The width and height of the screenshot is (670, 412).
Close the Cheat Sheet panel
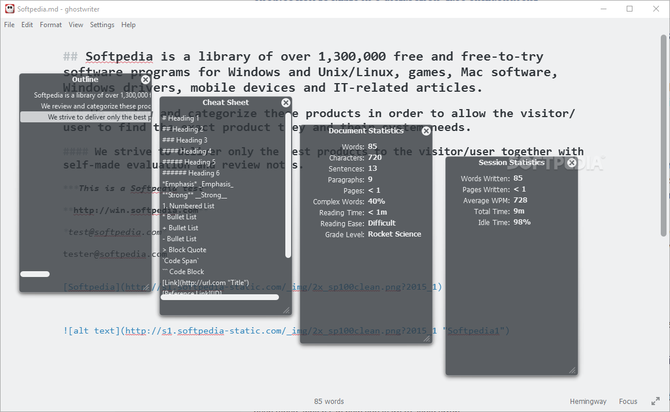(x=286, y=103)
